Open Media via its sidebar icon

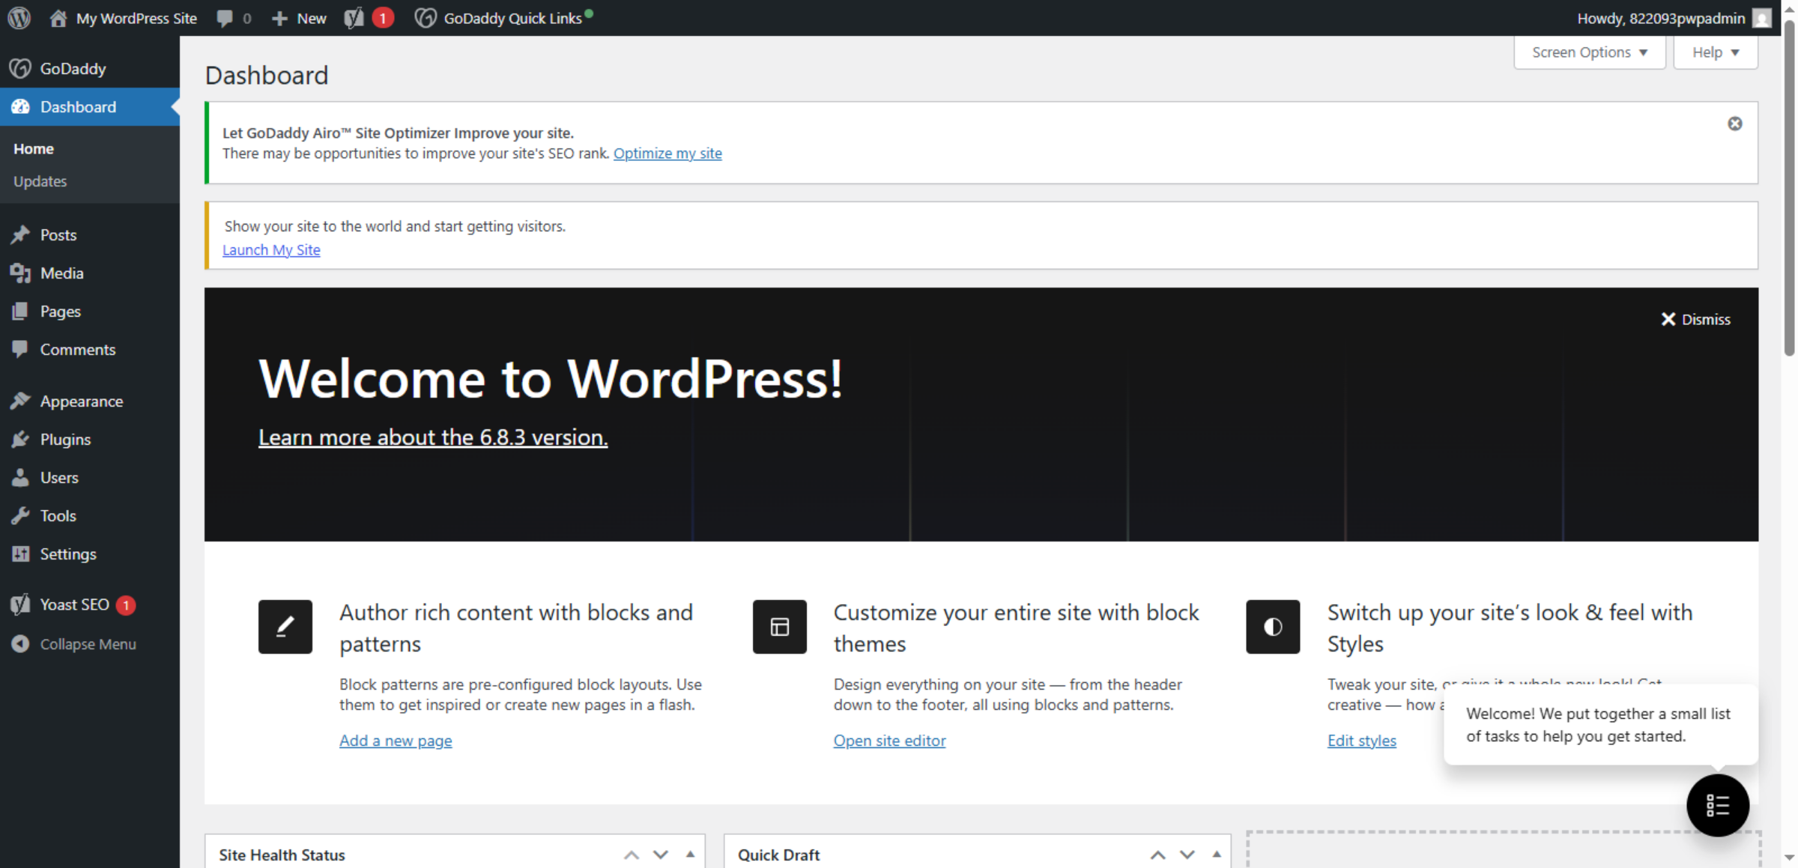tap(21, 273)
